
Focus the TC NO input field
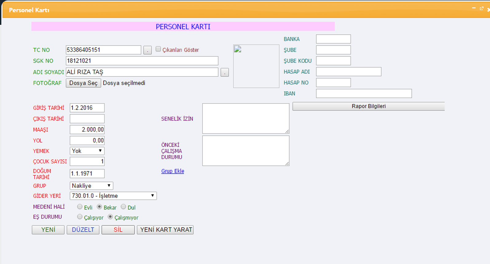[104, 50]
